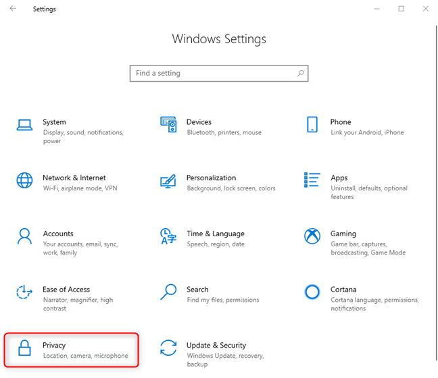
Task: Focus the Find a setting field
Action: pyautogui.click(x=219, y=74)
